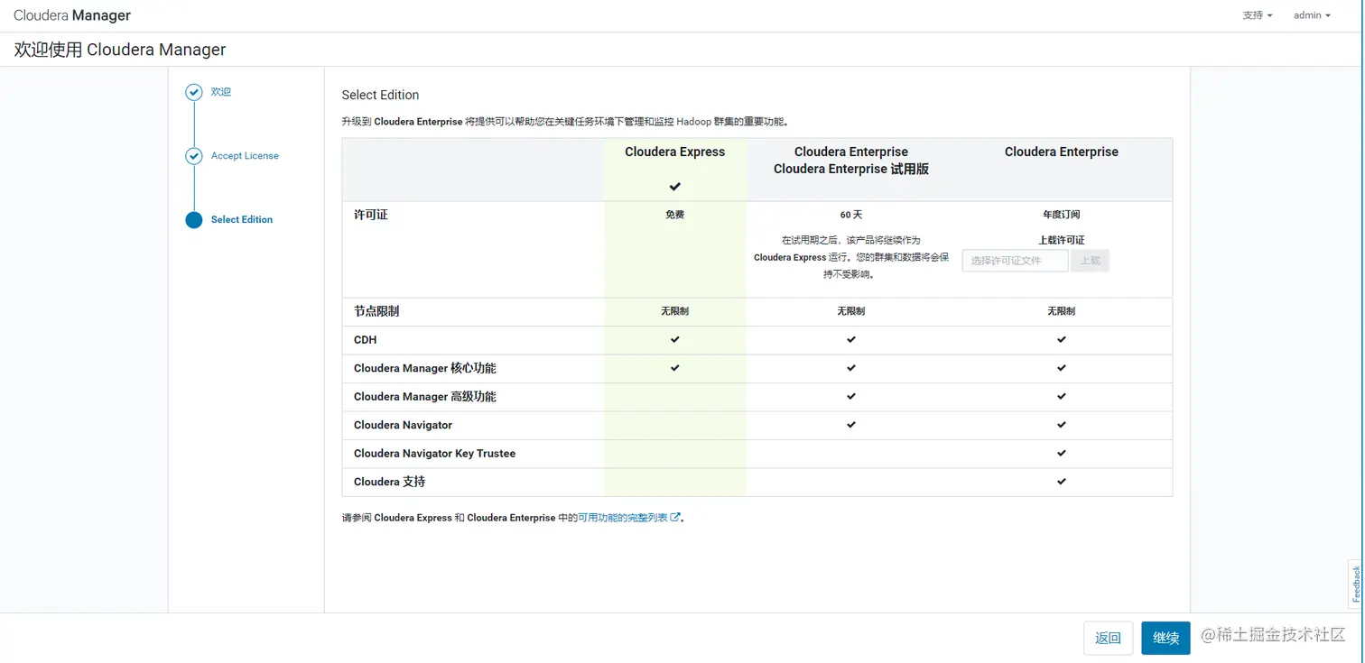Click the Cloudera Manager 核心功能 label

[425, 368]
